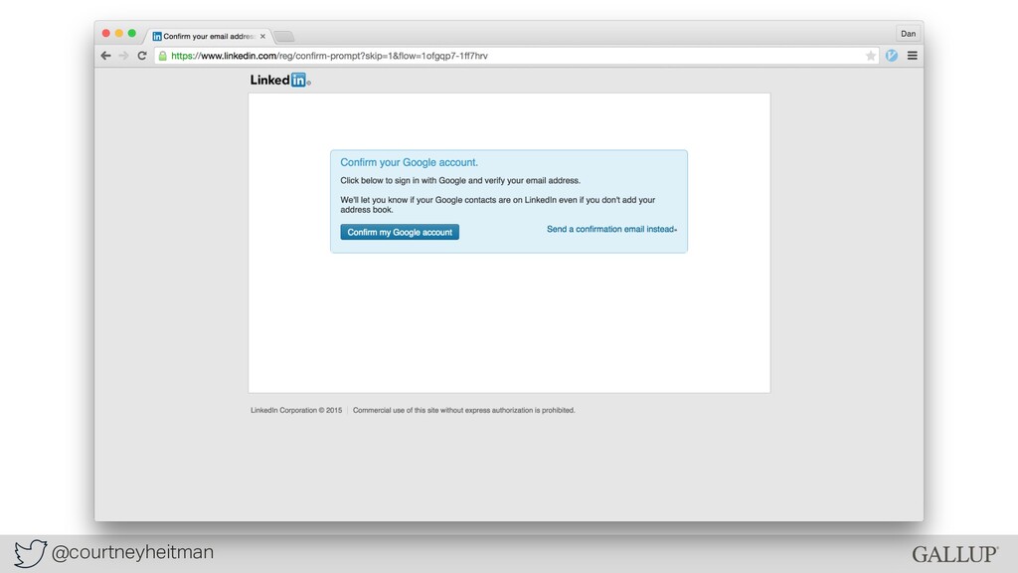The width and height of the screenshot is (1018, 573).
Task: Click LinkedIn Corporation © 2015 footer text
Action: pos(296,410)
